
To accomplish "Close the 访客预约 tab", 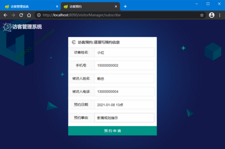I will (116, 7).
